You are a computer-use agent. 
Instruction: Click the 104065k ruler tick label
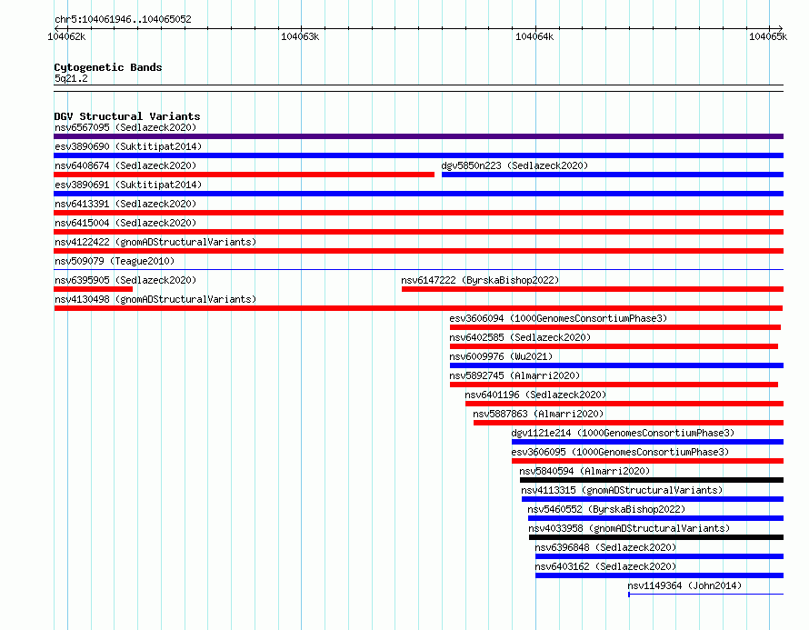click(x=768, y=36)
